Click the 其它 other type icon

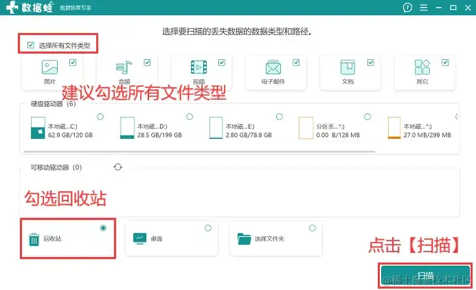click(422, 67)
